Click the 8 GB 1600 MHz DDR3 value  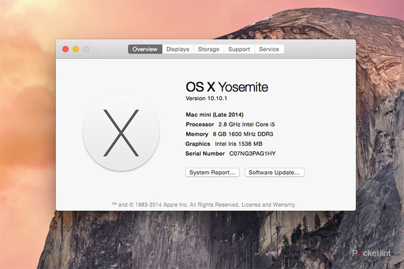[243, 134]
